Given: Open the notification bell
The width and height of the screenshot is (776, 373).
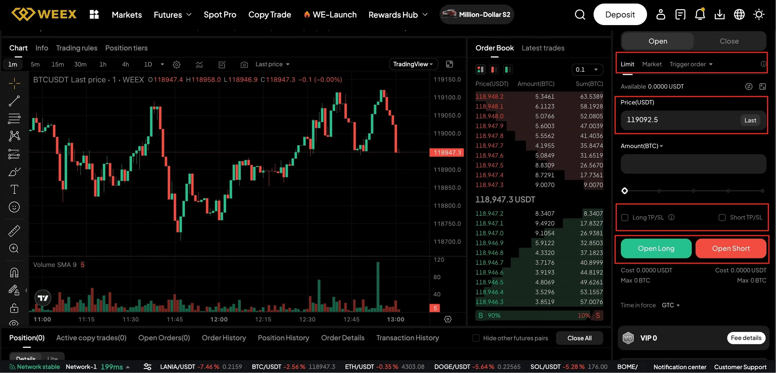Looking at the screenshot, I should (x=700, y=14).
